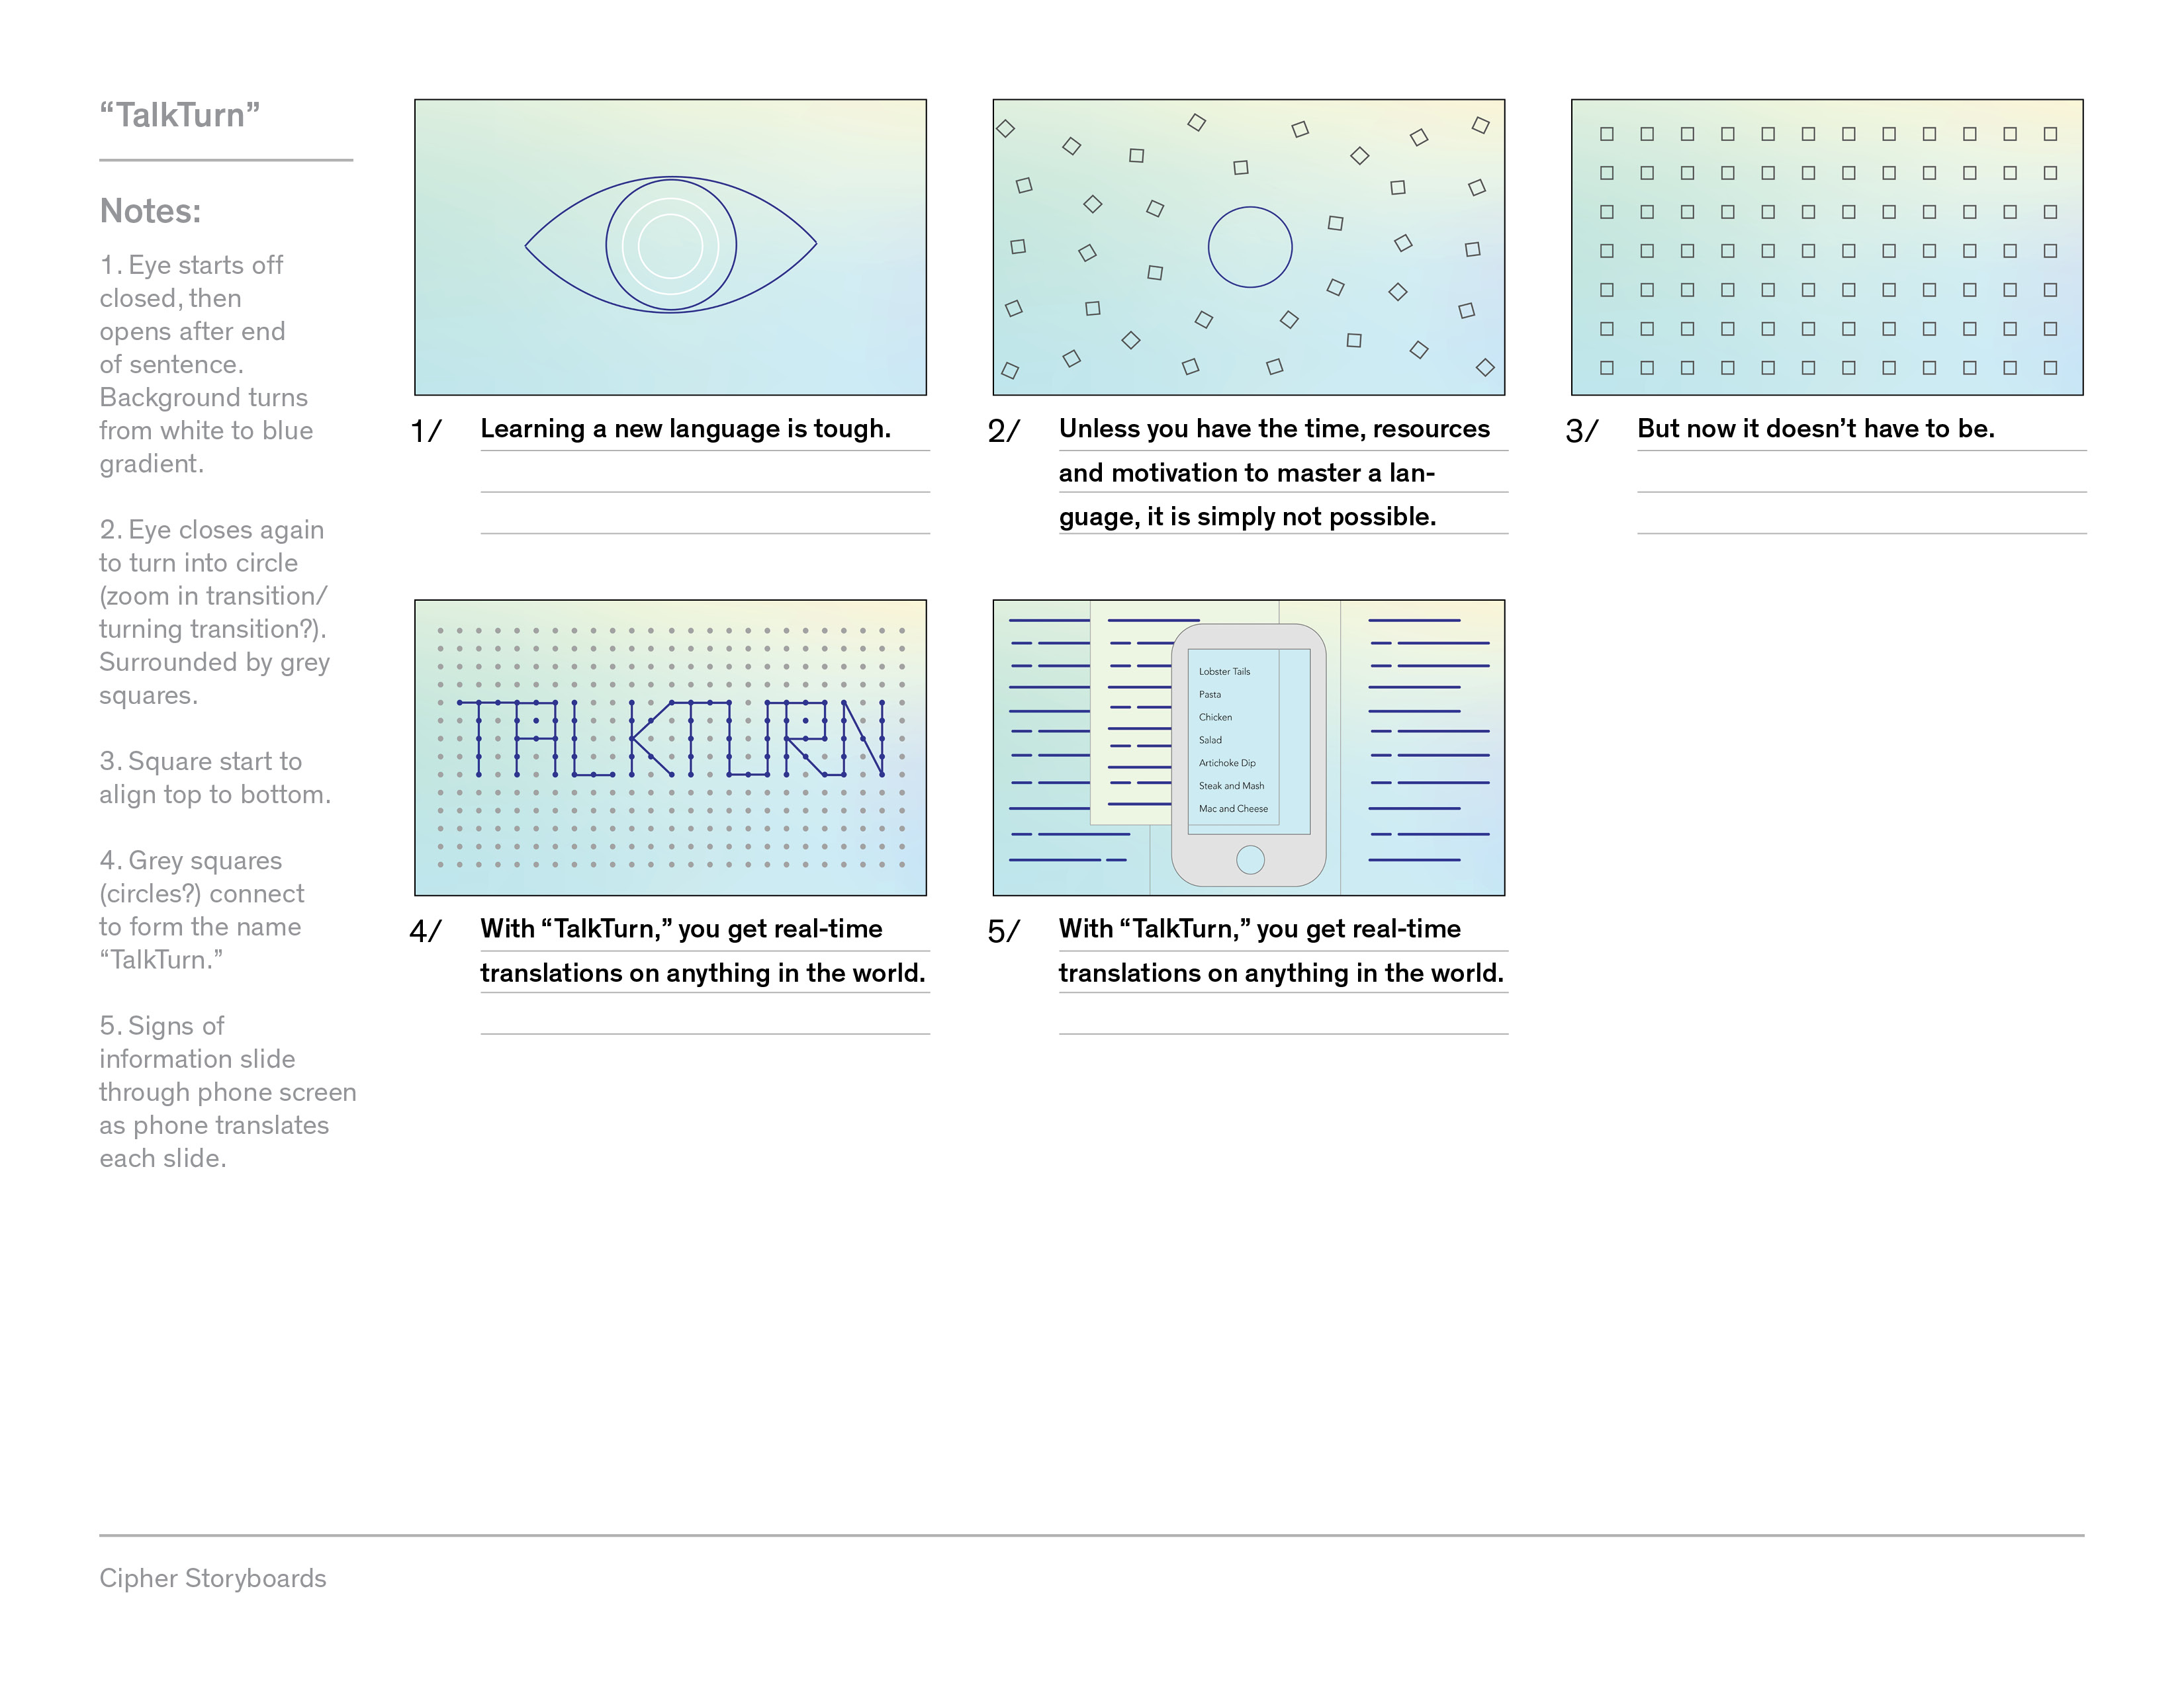Image resolution: width=2184 pixels, height=1687 pixels.
Task: Click the top-left square in frame 3 grid
Action: point(1607,134)
